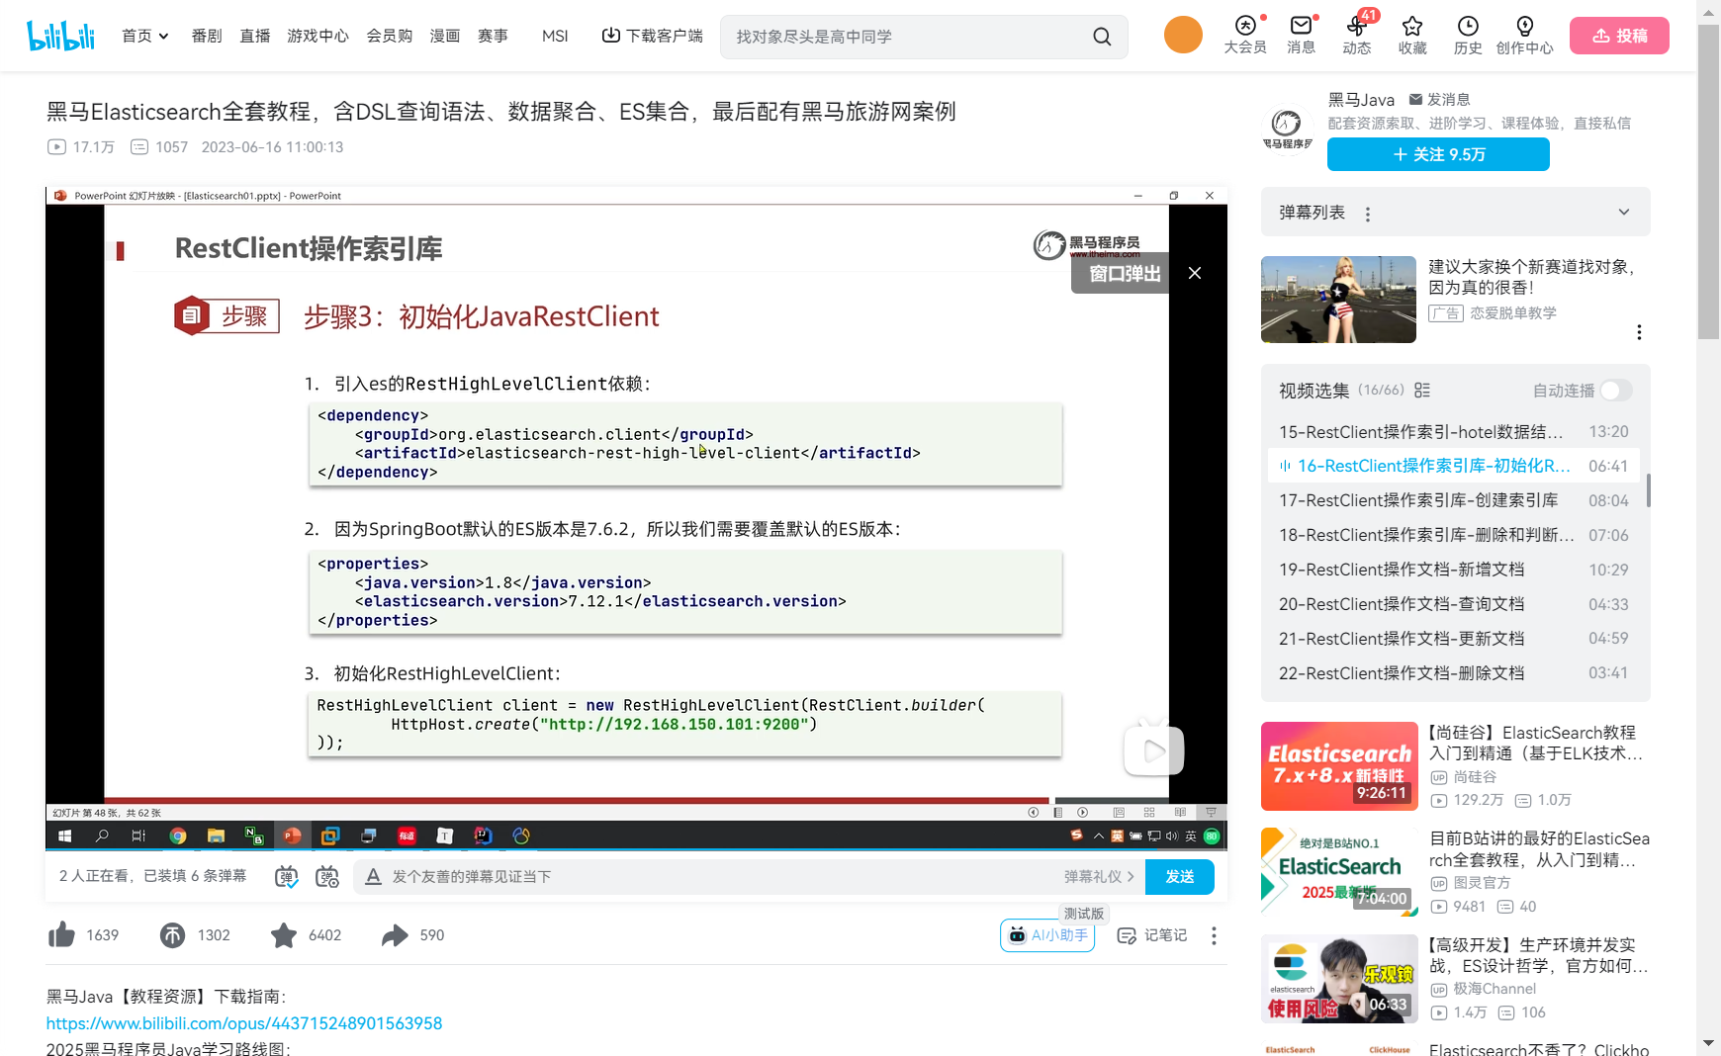
Task: Collapse the 弹幕列表 panel chevron
Action: 1623,212
